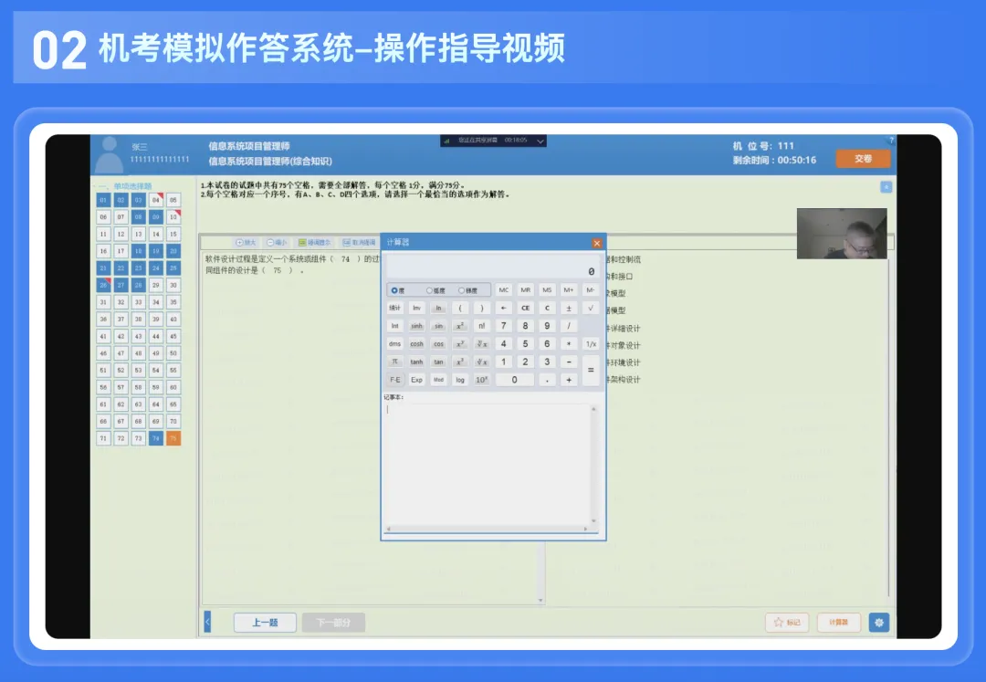This screenshot has height=682, width=986.
Task: Mark question with the star 标记 button
Action: click(787, 623)
